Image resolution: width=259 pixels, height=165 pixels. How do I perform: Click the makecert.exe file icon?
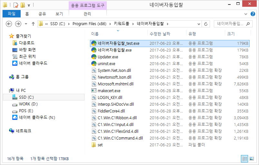coord(94,91)
